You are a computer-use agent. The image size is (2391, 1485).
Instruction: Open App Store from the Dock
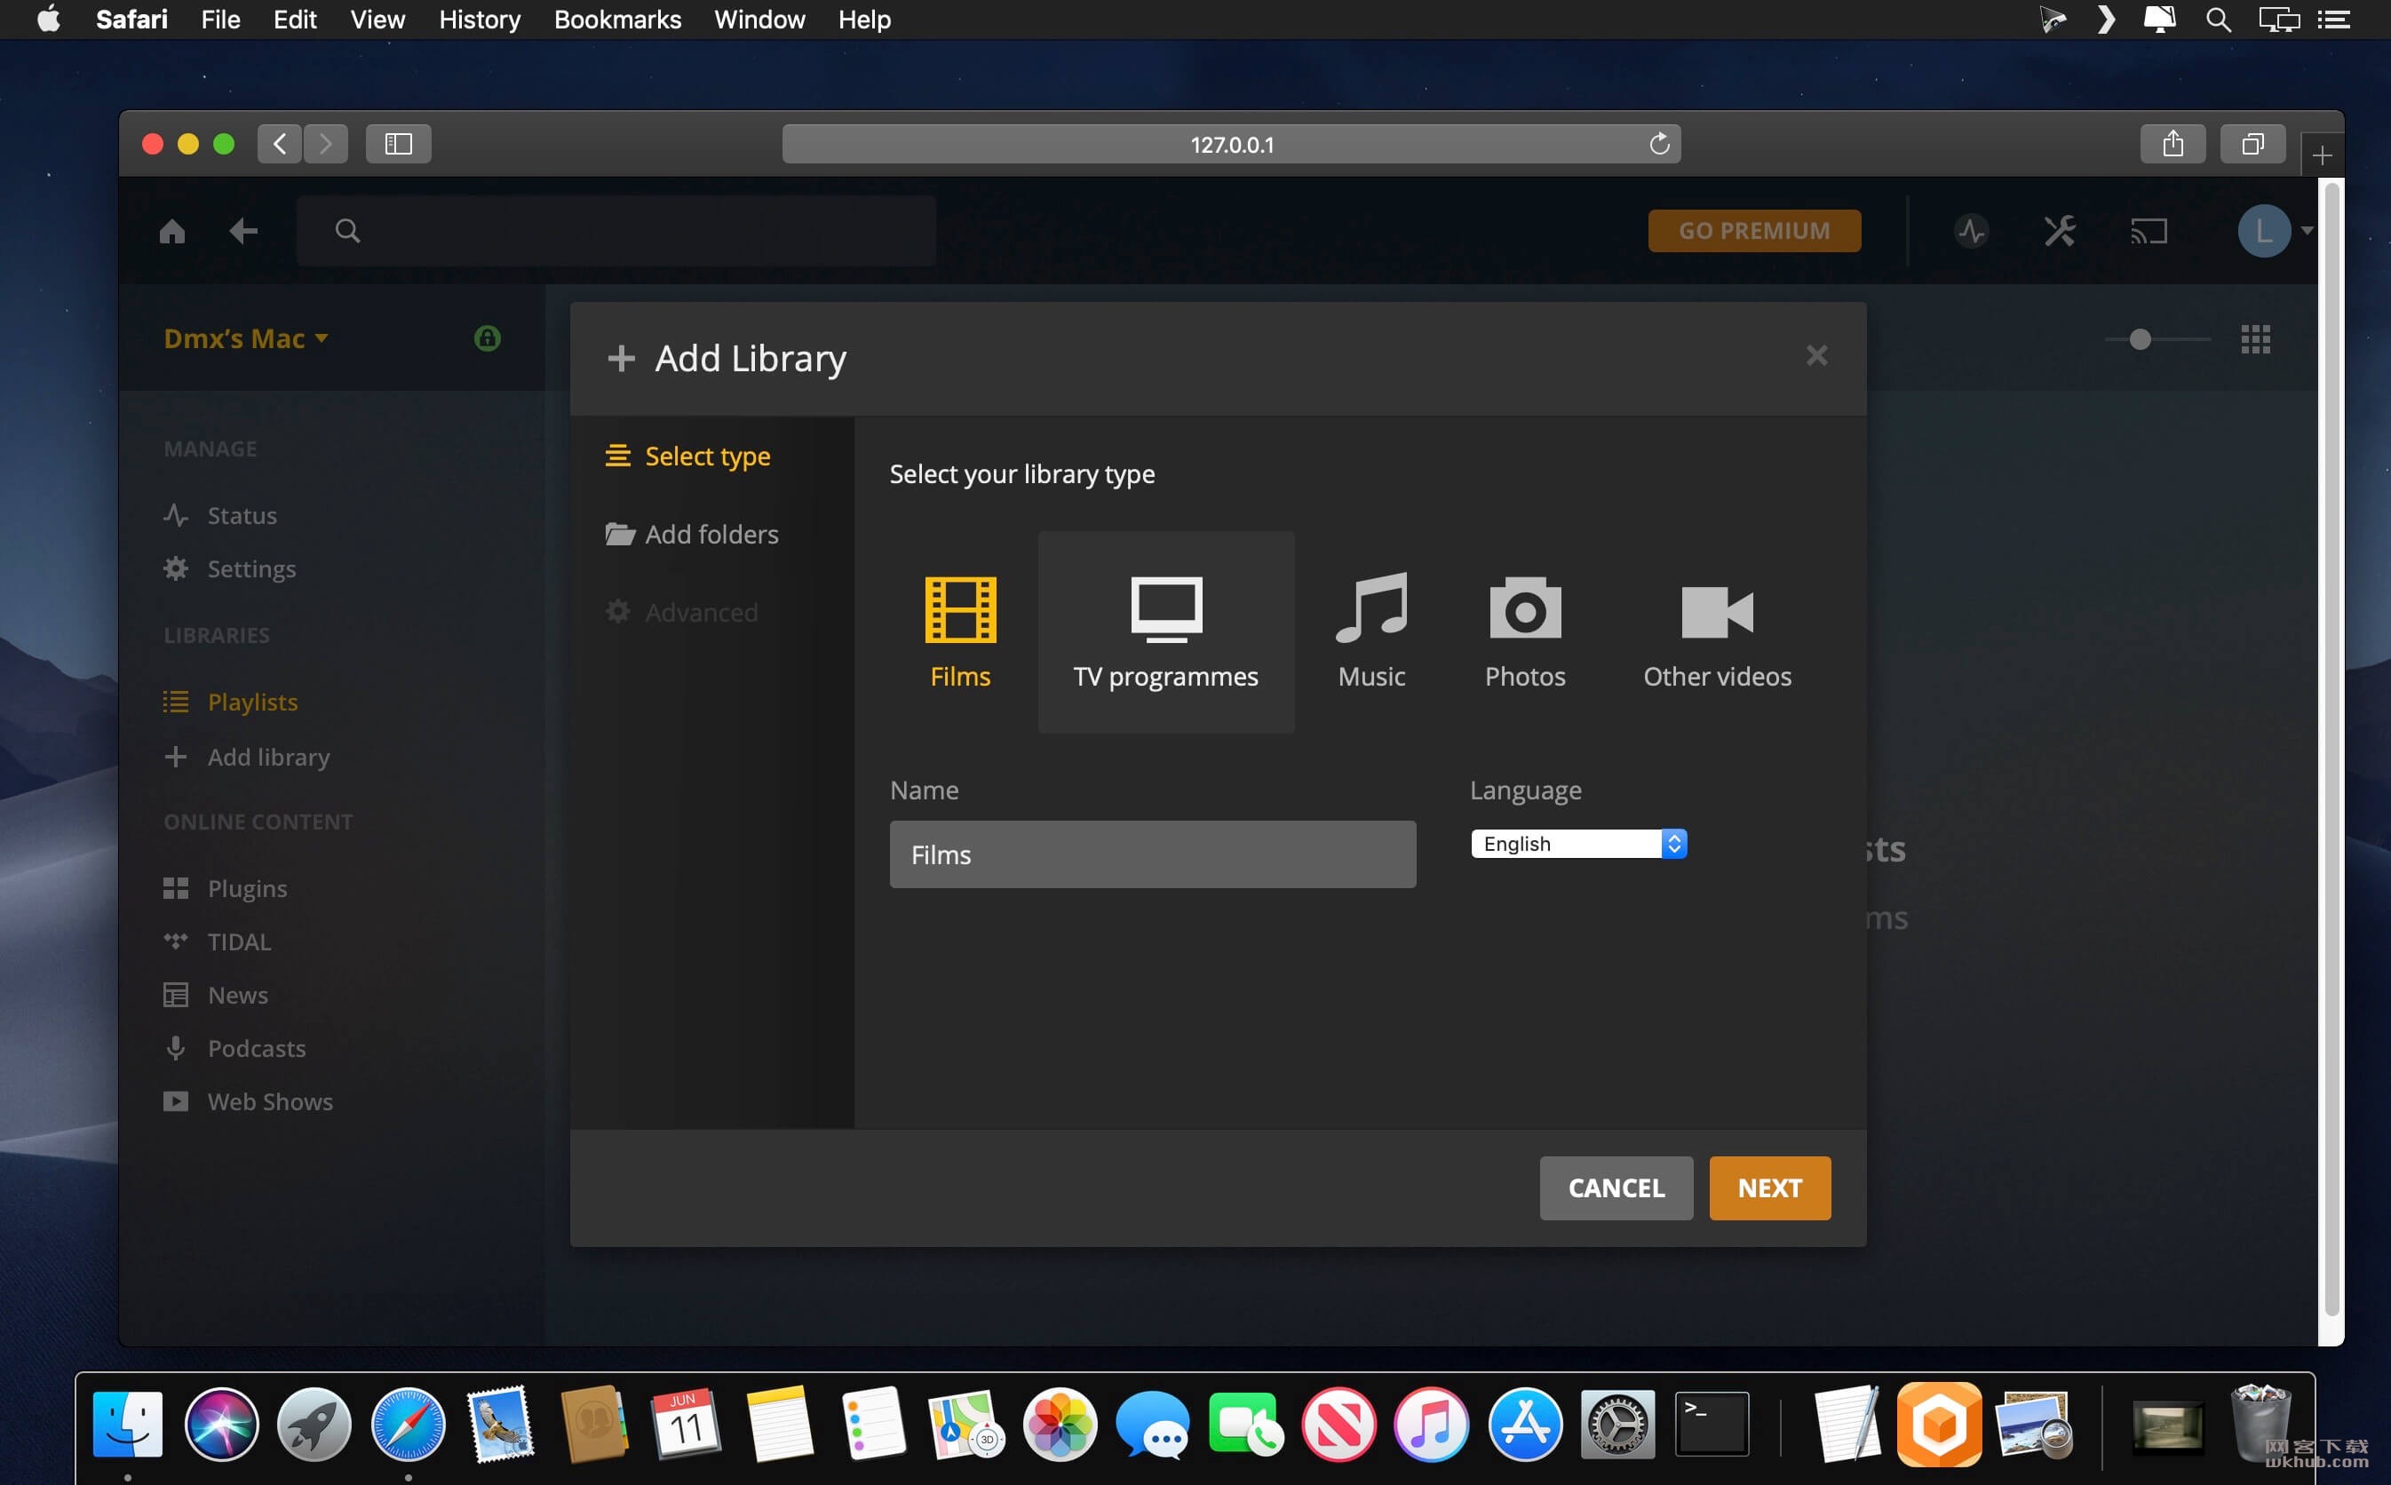(x=1524, y=1424)
